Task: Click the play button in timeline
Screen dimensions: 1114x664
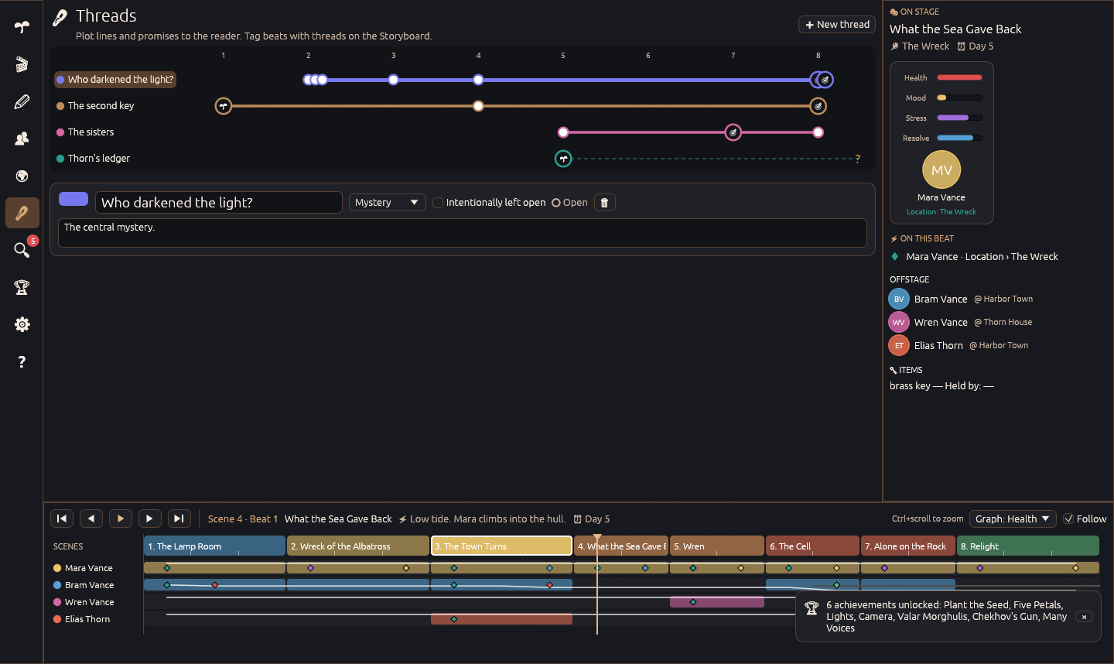Action: (121, 519)
